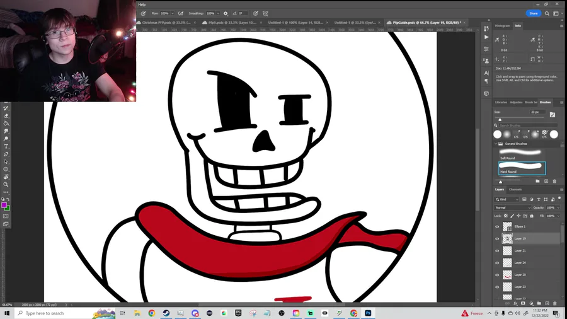Image resolution: width=567 pixels, height=319 pixels.
Task: Open the Properties sliders panel icon
Action: point(486,49)
